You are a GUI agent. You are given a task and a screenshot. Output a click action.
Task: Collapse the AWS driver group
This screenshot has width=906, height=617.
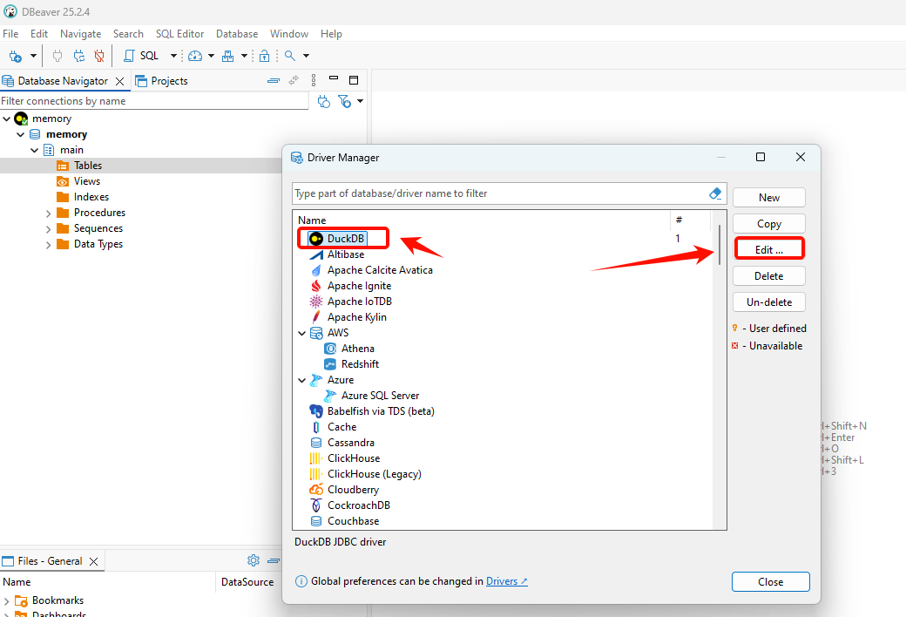click(302, 333)
